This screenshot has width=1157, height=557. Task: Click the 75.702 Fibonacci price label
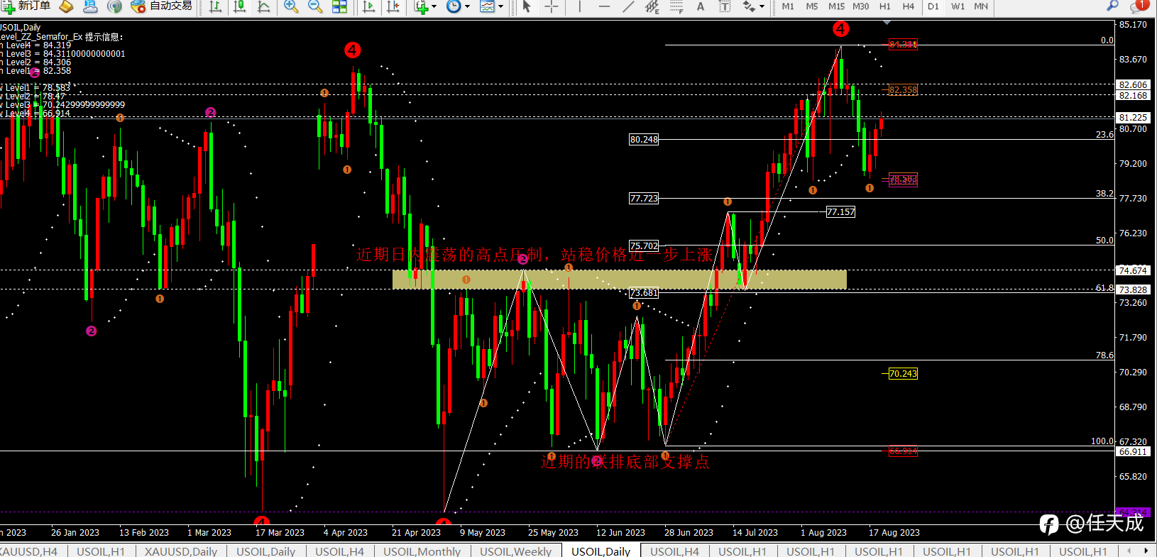coord(644,246)
